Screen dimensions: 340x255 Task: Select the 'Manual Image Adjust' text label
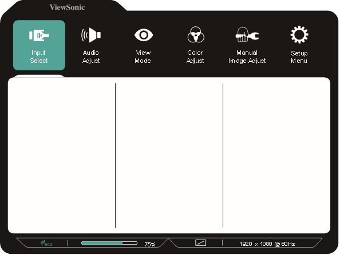tap(247, 57)
